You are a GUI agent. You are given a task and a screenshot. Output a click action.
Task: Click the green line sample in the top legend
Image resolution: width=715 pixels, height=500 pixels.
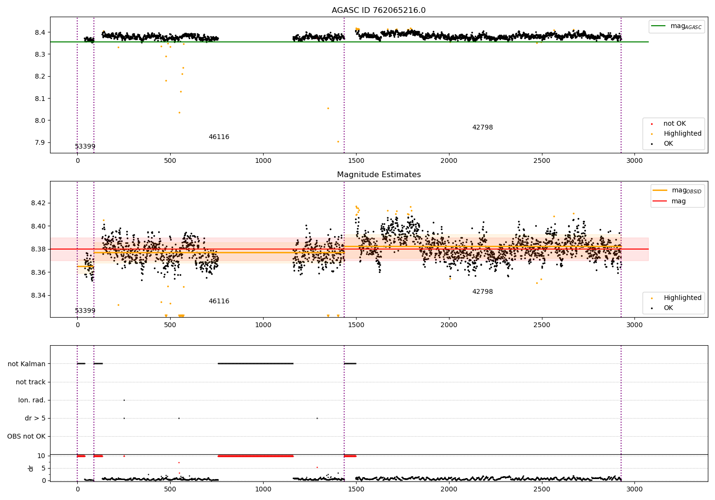(659, 26)
